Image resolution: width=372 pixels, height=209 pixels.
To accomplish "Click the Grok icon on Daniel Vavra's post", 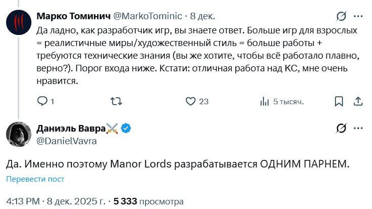I will (x=342, y=129).
